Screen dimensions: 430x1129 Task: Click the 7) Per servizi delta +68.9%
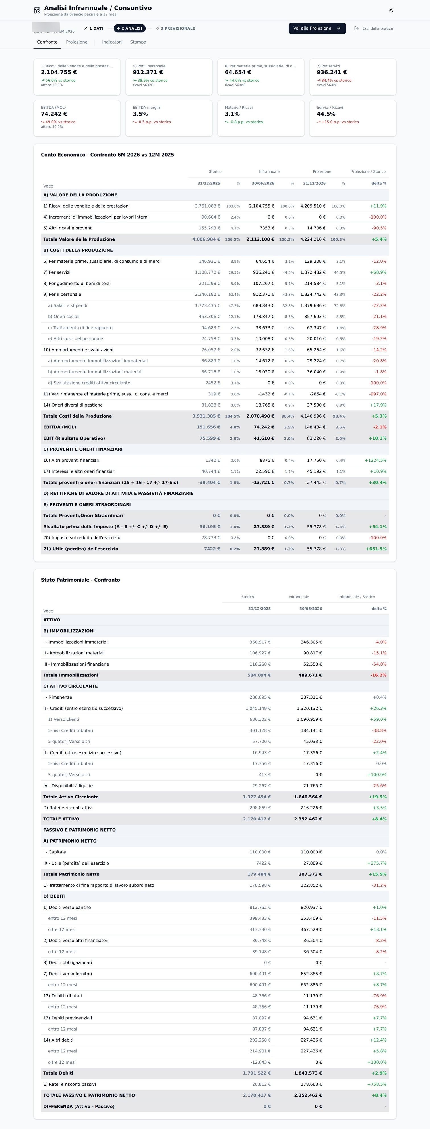[378, 273]
